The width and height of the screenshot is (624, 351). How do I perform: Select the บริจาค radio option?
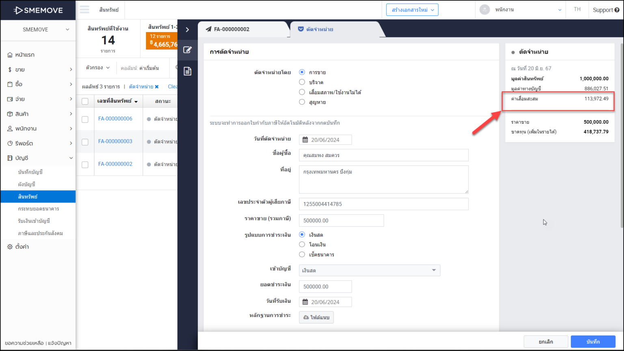click(302, 82)
